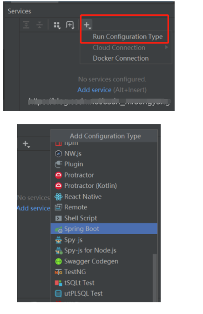Click the Open in New Tab icon
This screenshot has width=203, height=314.
click(x=70, y=25)
